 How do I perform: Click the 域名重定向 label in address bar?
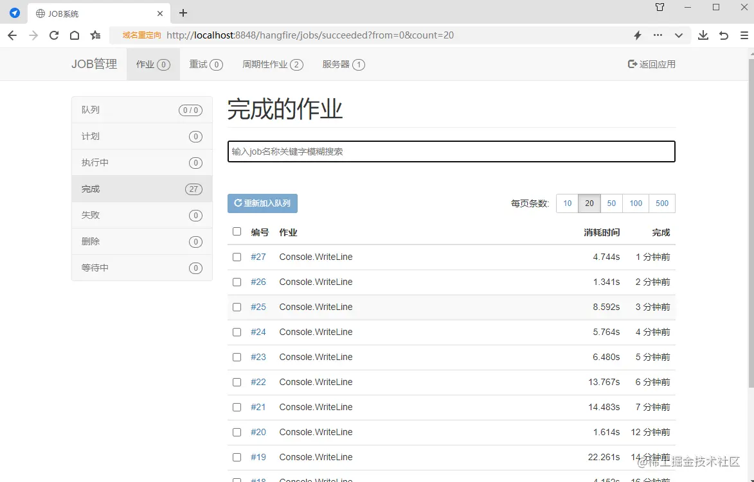tap(141, 35)
